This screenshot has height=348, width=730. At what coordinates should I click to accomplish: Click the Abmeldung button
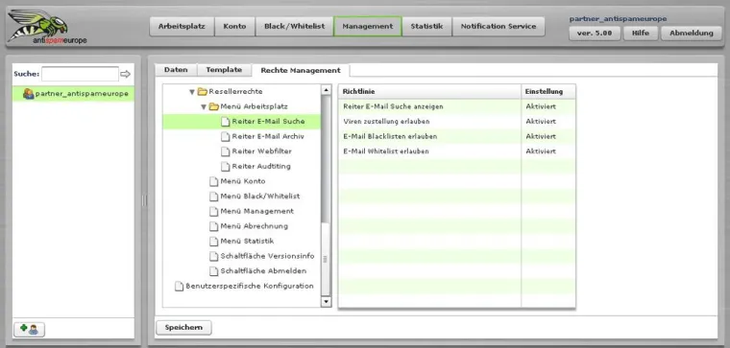692,33
